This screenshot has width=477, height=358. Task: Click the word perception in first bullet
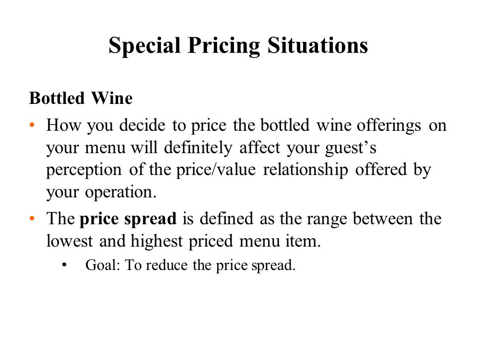(84, 171)
